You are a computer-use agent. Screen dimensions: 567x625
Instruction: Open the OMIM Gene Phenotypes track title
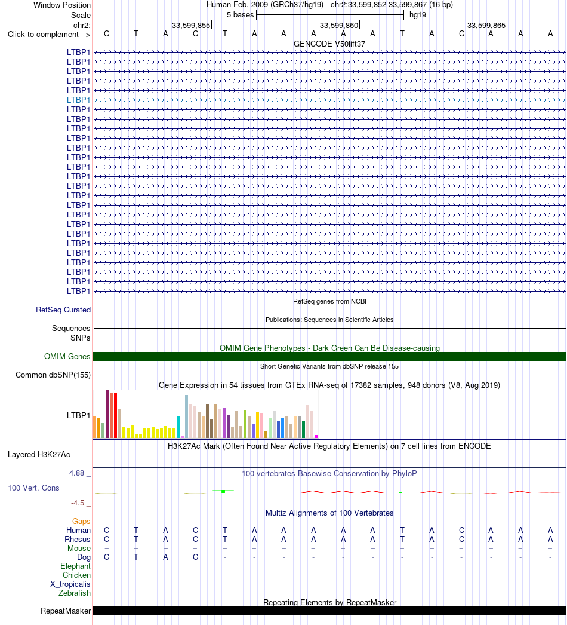[329, 348]
